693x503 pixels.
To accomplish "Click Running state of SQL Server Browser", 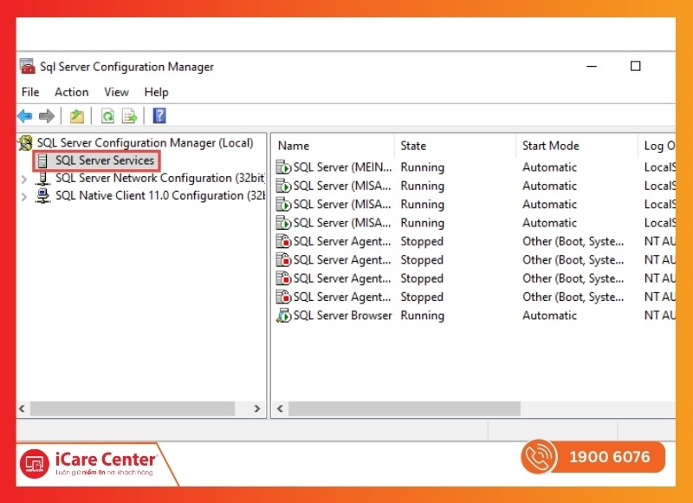I will click(423, 316).
